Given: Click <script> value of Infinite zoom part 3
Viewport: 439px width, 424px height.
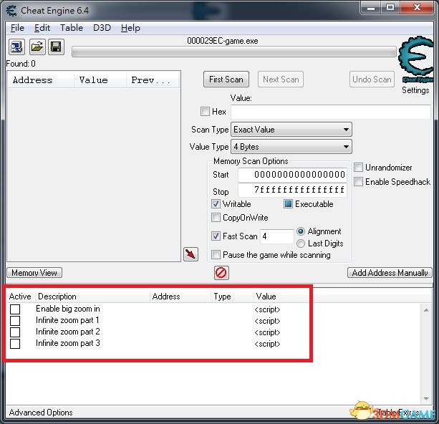Looking at the screenshot, I should pyautogui.click(x=267, y=344).
